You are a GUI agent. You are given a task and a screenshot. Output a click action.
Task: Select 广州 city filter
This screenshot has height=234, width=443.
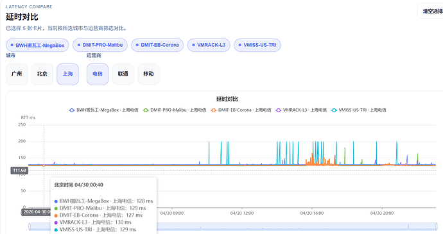(17, 74)
